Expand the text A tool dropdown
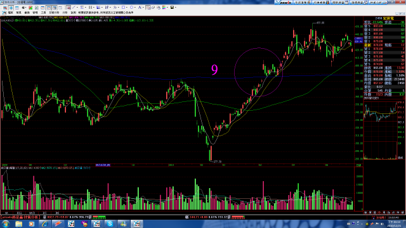Screen dimensions: 406x228 point(143,8)
